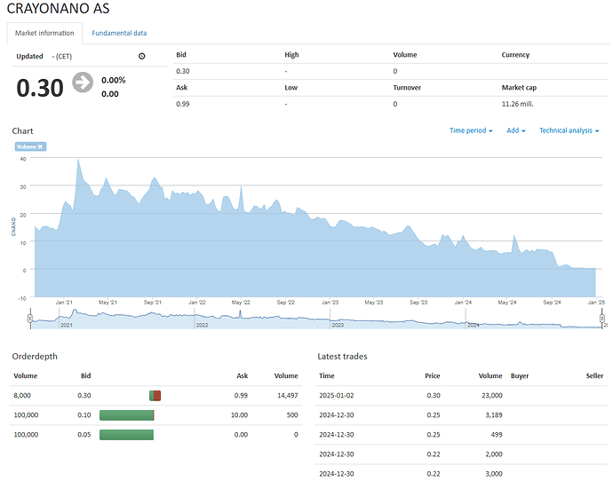The height and width of the screenshot is (481, 613).
Task: Click the Bid column header in Orderdepth
Action: pos(85,375)
